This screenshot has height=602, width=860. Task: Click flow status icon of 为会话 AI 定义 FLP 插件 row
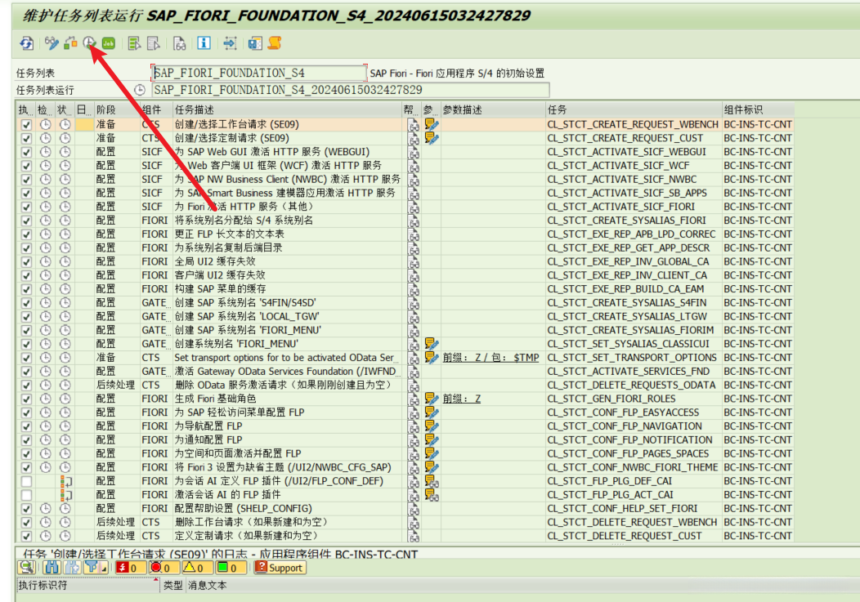click(66, 481)
